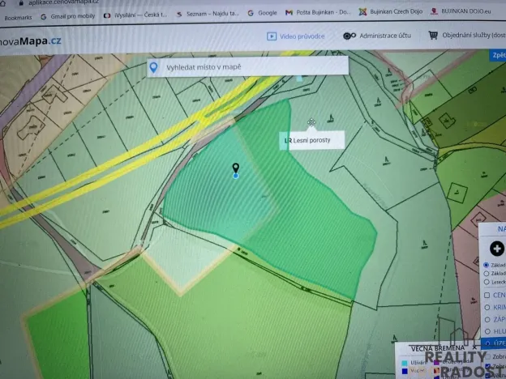Image resolution: width=506 pixels, height=379 pixels.
Task: Go to Objednání služby
Action: pos(472,36)
